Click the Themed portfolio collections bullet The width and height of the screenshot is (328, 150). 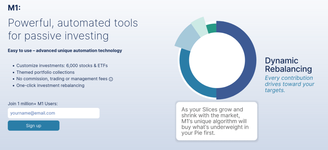(45, 72)
